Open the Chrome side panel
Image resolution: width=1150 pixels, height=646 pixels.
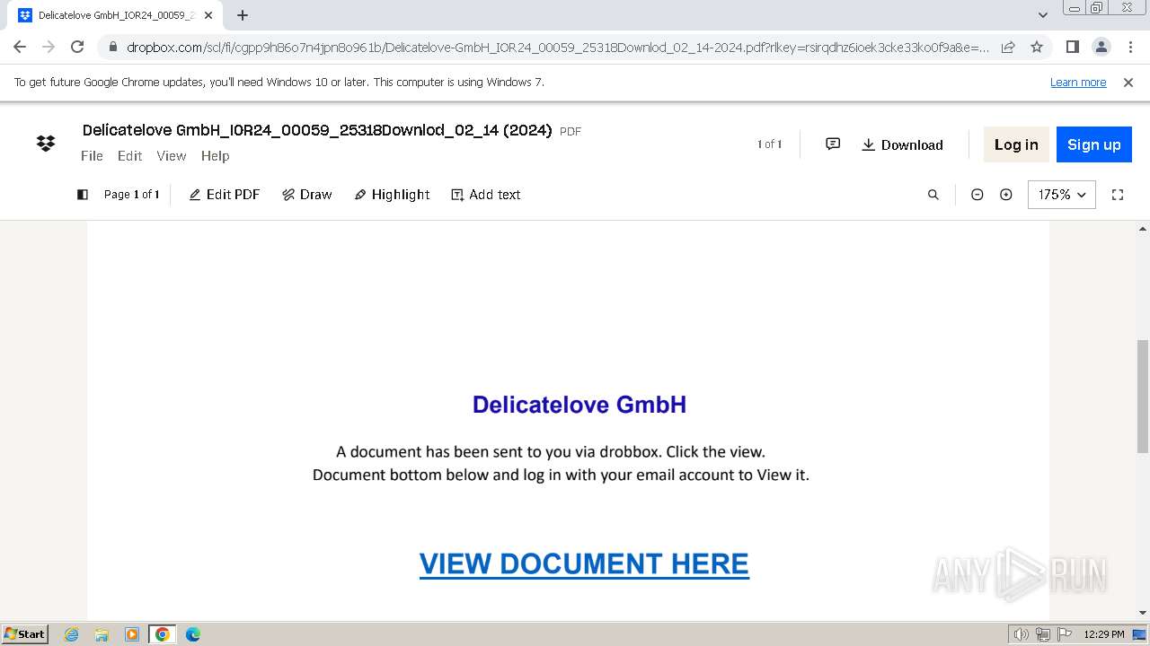pos(1072,47)
